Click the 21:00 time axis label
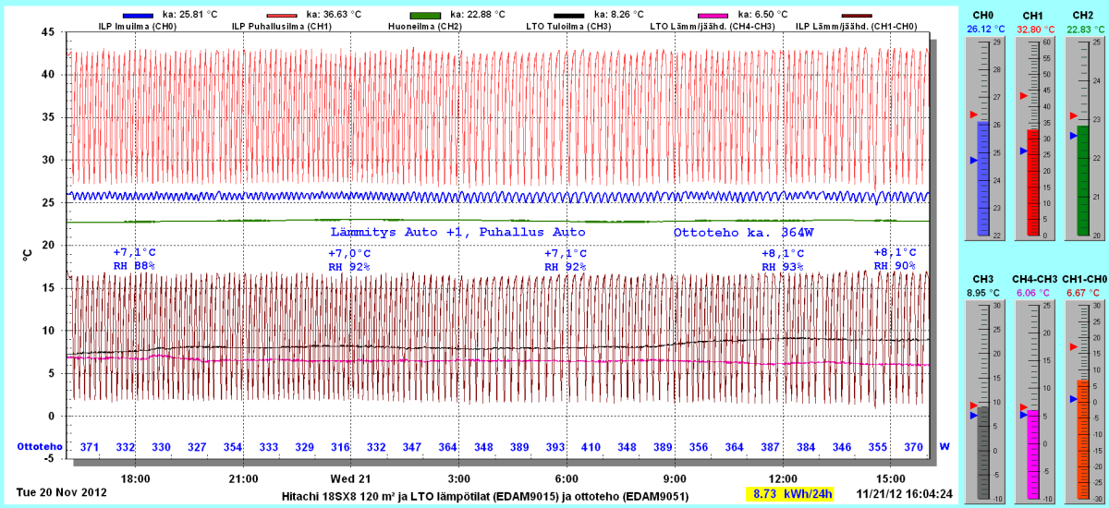The height and width of the screenshot is (508, 1109). [x=244, y=478]
